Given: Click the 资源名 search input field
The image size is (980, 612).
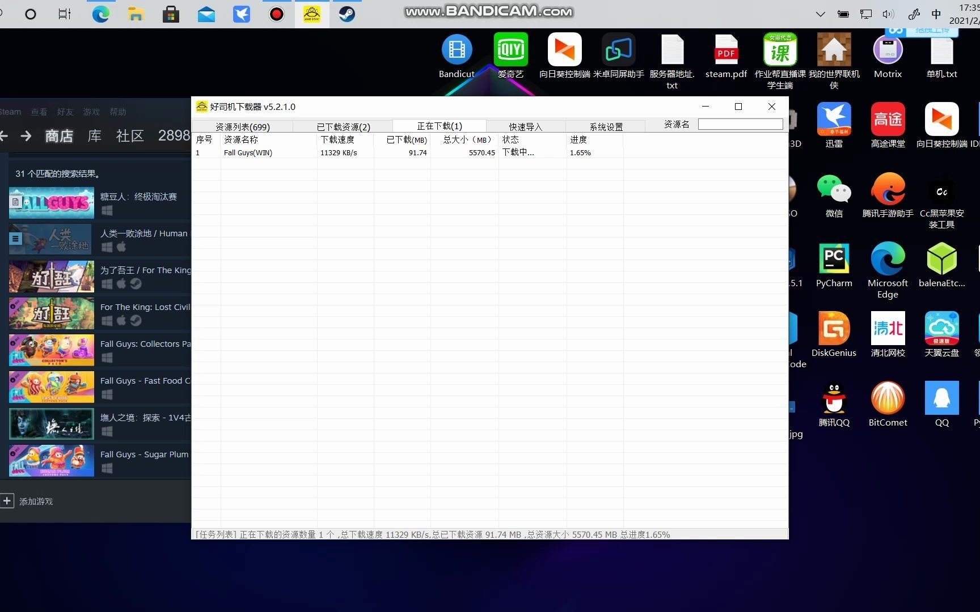Looking at the screenshot, I should pyautogui.click(x=740, y=124).
